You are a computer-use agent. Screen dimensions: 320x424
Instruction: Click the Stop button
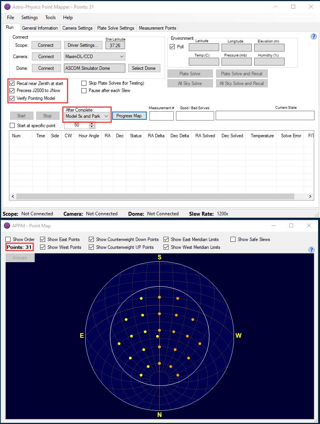pos(48,116)
